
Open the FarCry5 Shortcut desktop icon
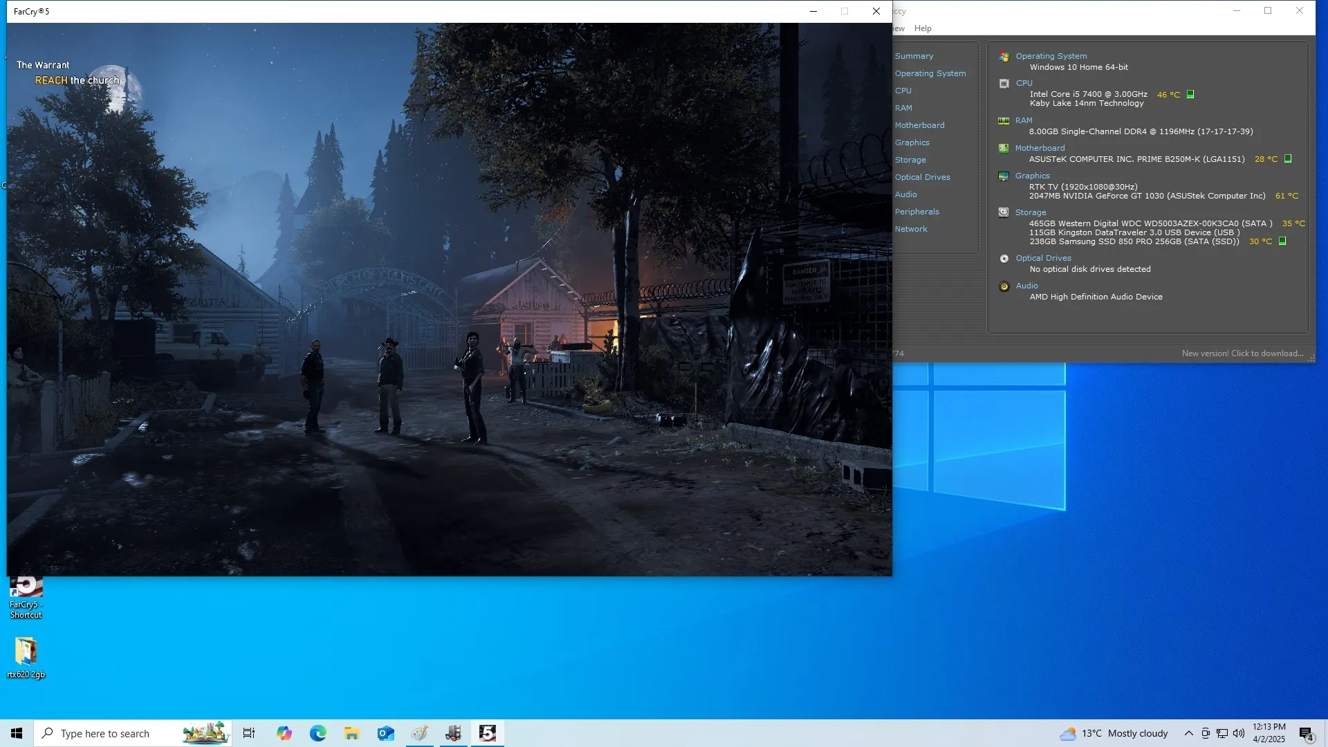[26, 598]
